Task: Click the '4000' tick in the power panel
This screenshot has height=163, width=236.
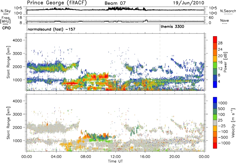Action: pos(17,40)
